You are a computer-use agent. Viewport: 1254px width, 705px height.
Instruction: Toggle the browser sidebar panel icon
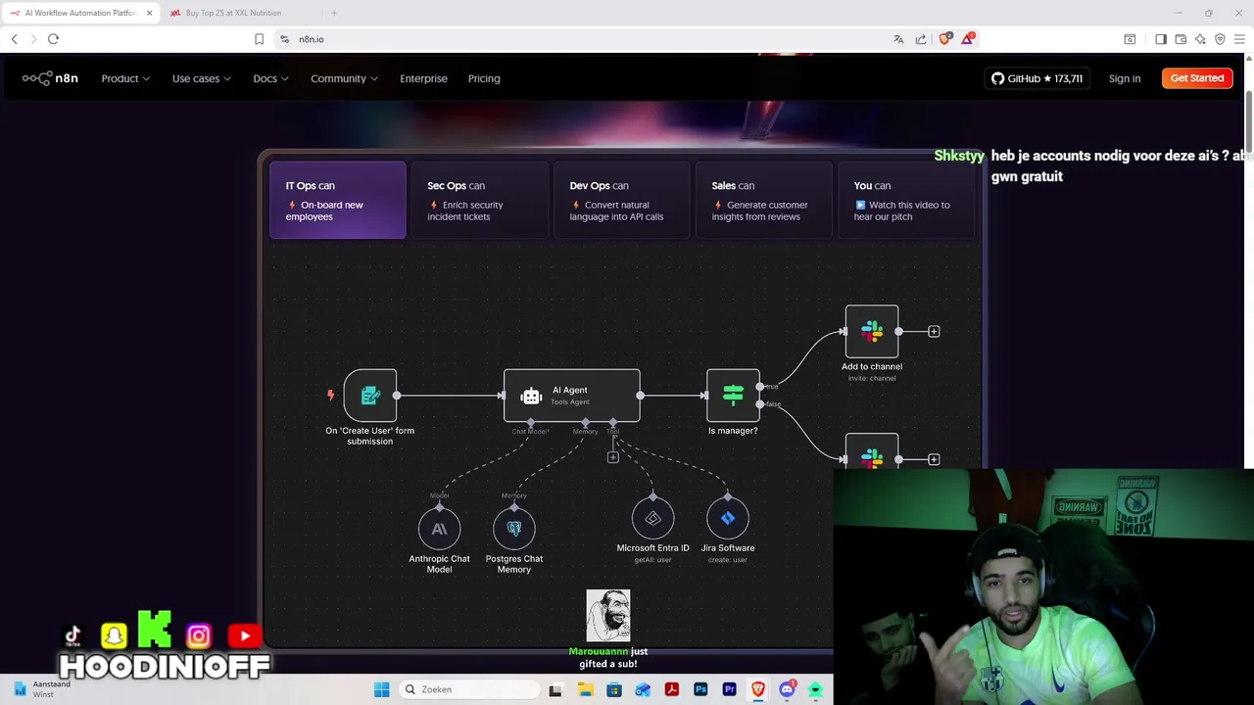[1161, 39]
